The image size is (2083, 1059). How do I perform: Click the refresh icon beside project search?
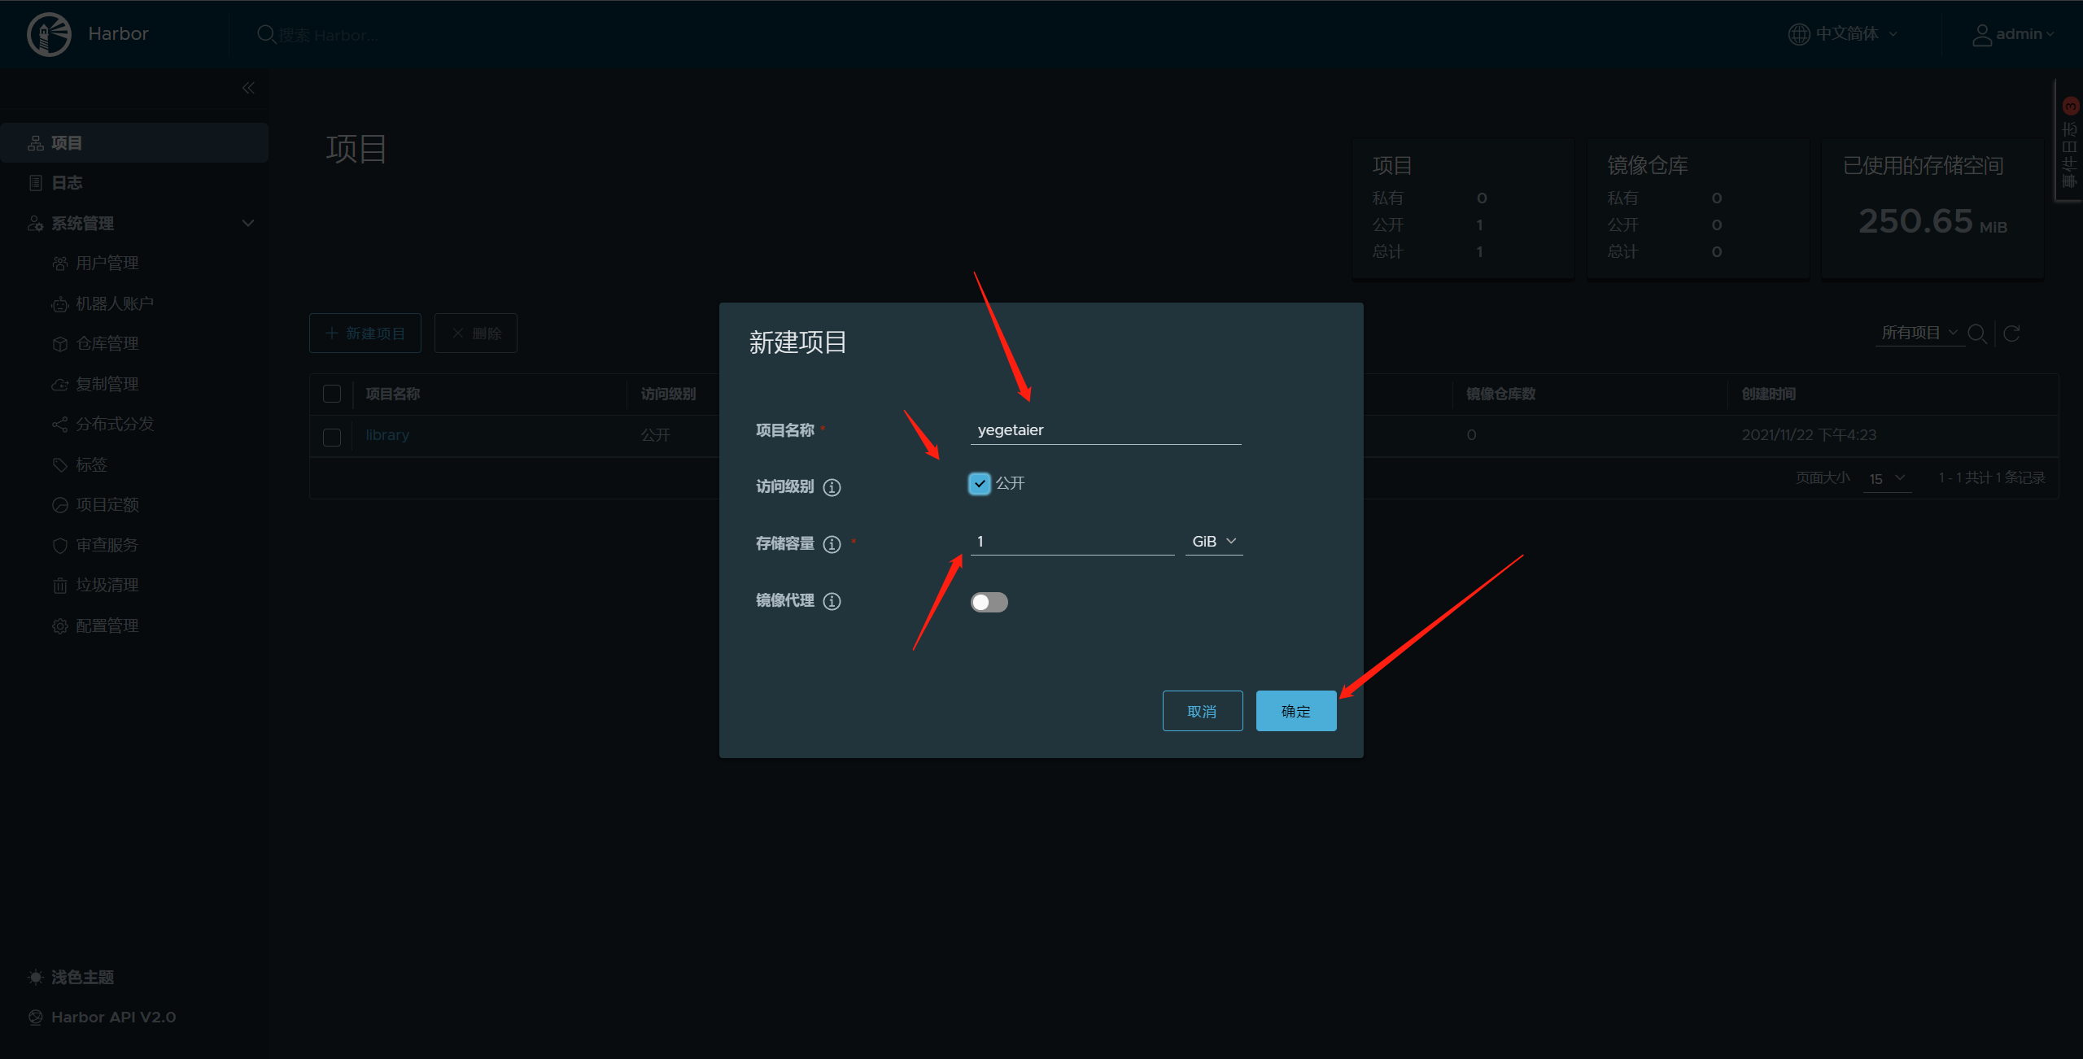(x=2011, y=333)
